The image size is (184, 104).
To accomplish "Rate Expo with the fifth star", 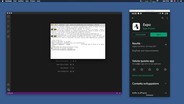I will click(x=165, y=69).
